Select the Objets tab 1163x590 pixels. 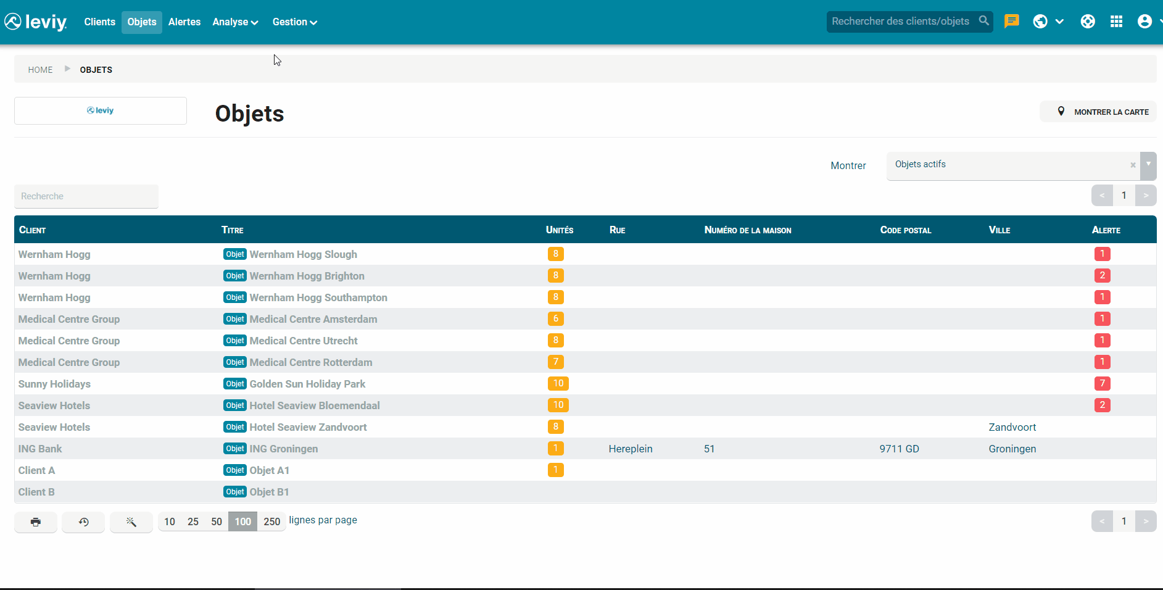(x=142, y=22)
